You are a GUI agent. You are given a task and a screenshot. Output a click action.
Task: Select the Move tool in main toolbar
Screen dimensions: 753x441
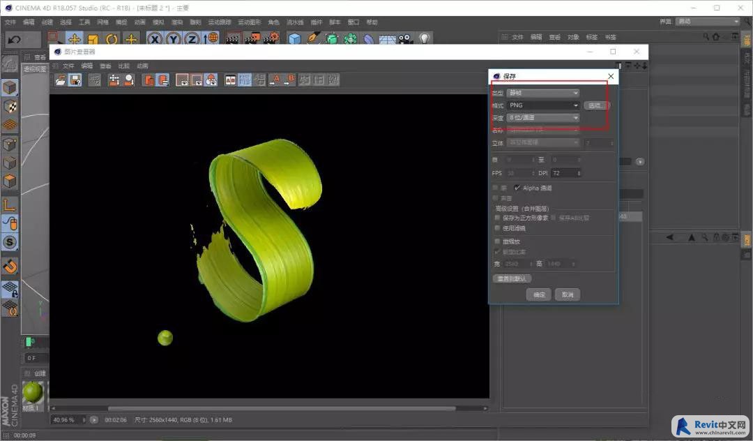74,38
